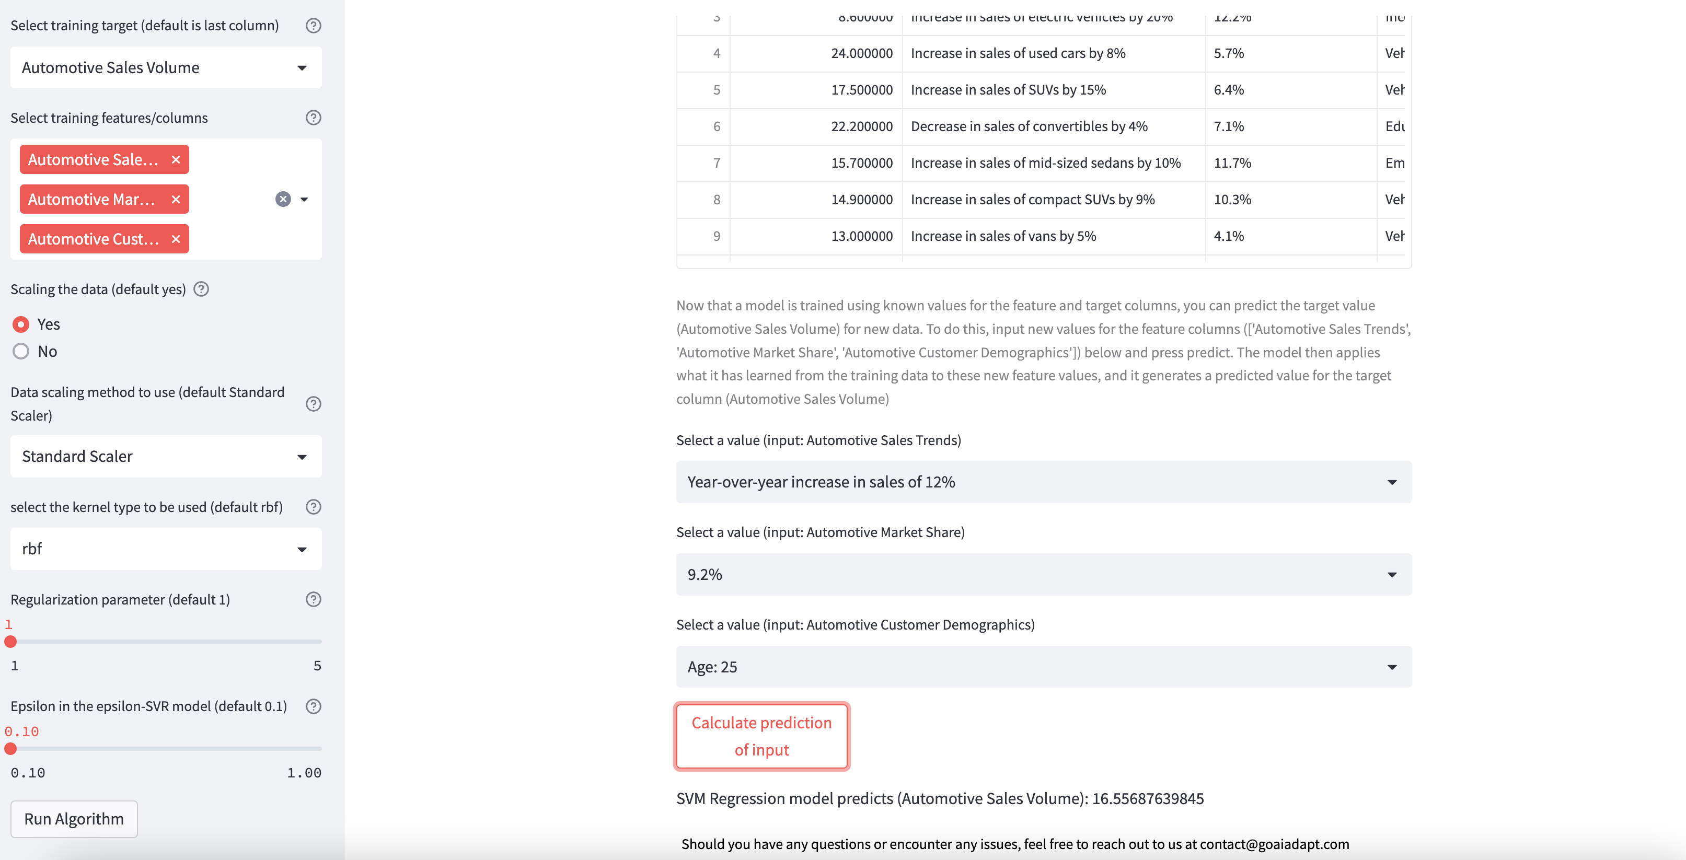Image resolution: width=1686 pixels, height=860 pixels.
Task: Click the Regularization parameter slider handle
Action: click(x=10, y=642)
